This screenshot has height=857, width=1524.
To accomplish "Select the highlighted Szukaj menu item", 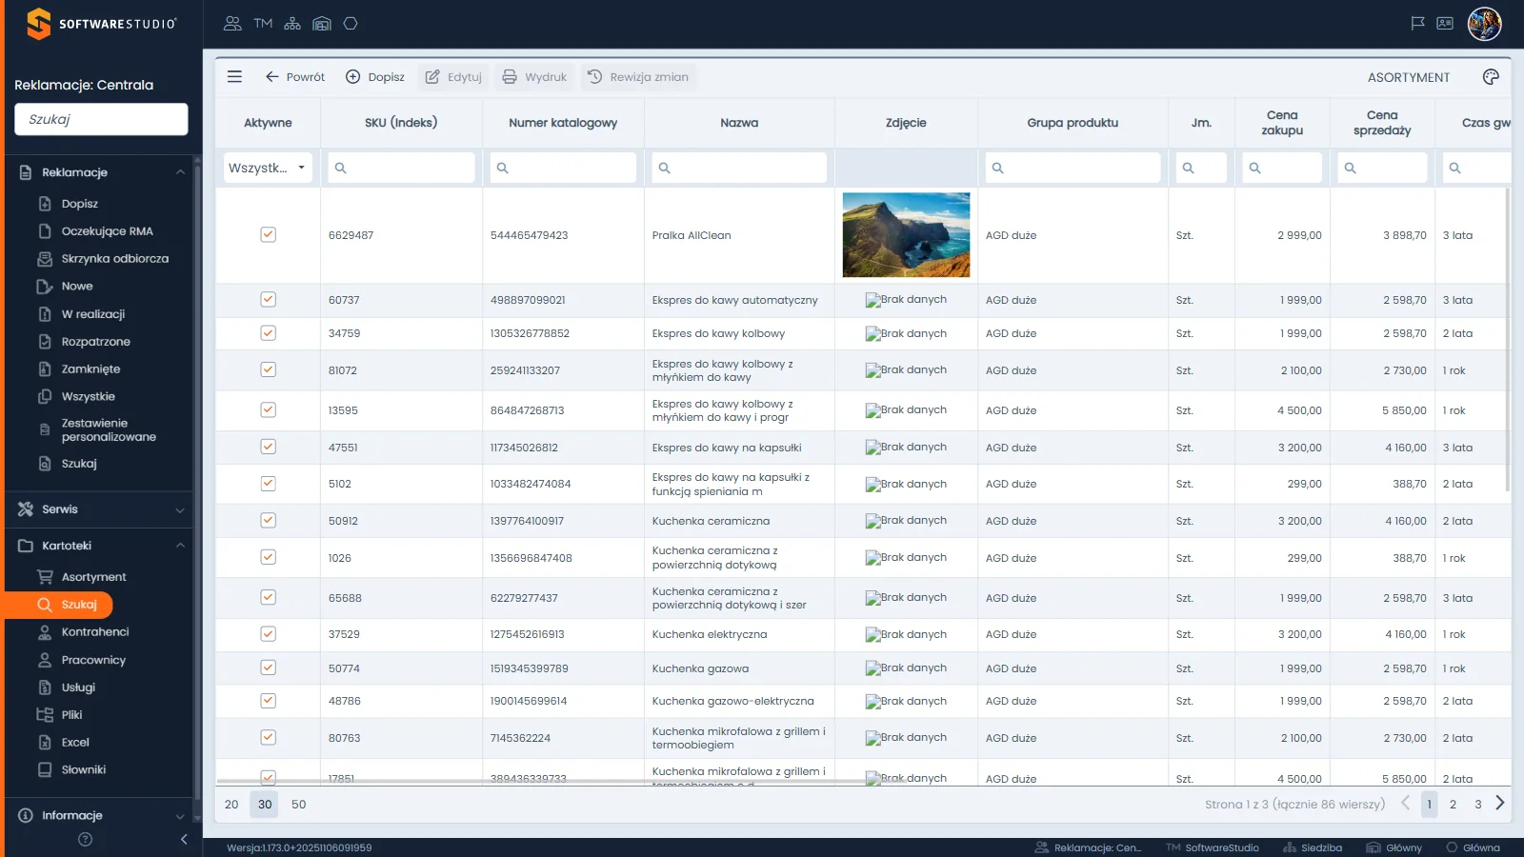I will point(60,605).
